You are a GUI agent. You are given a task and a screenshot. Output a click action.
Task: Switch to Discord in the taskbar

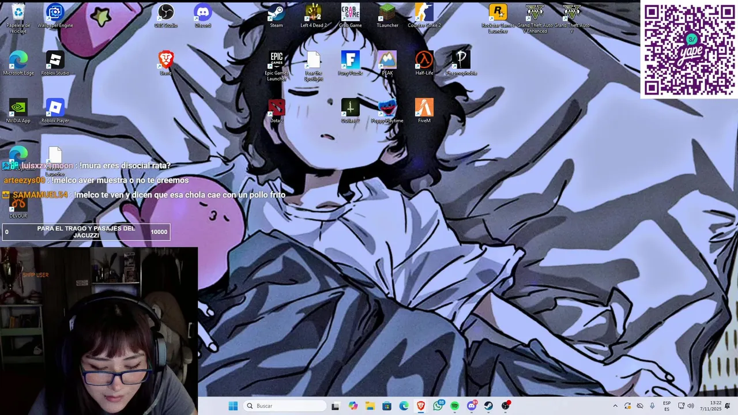472,406
